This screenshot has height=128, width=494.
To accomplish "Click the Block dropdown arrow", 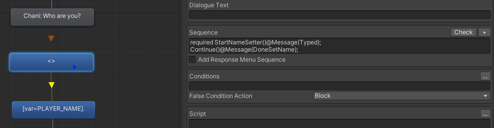I will point(485,96).
